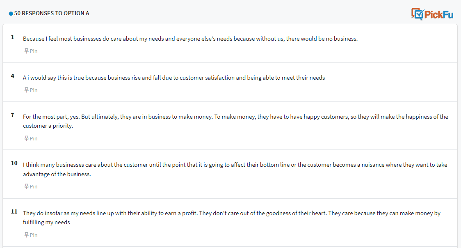The height and width of the screenshot is (248, 461).
Task: Click the blue dot beside Option A heading
Action: click(x=11, y=14)
